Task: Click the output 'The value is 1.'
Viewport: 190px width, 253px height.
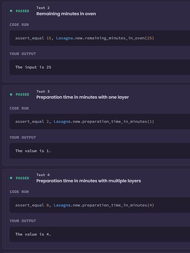Action: pos(33,151)
